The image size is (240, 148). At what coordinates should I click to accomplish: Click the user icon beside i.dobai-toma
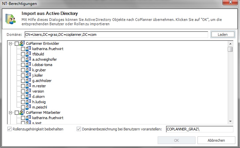coord(28,65)
